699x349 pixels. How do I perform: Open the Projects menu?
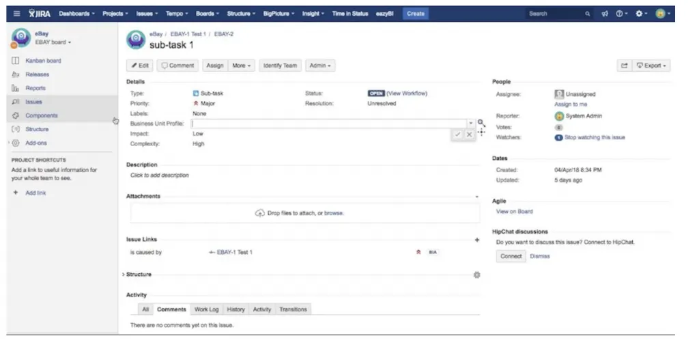click(x=115, y=14)
